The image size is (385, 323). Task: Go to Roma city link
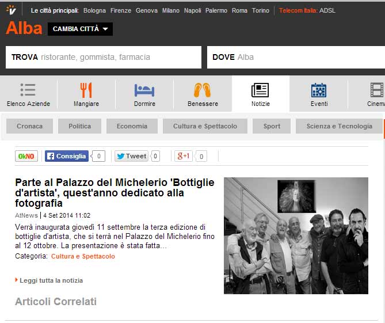point(239,10)
